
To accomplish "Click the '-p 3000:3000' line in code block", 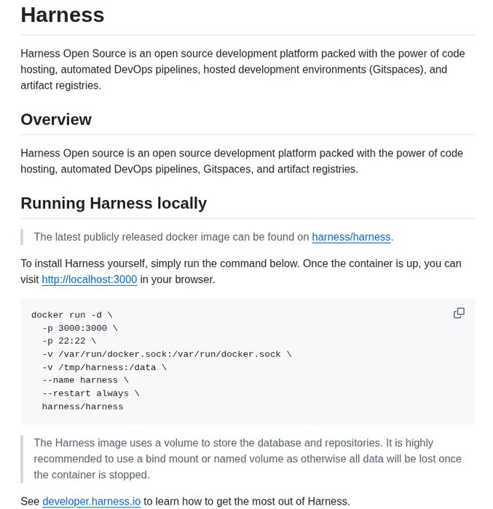I will pos(79,328).
